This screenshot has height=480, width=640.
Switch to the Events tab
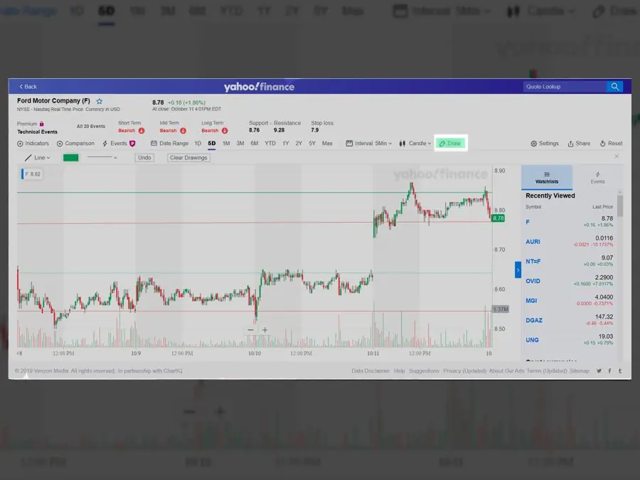597,177
